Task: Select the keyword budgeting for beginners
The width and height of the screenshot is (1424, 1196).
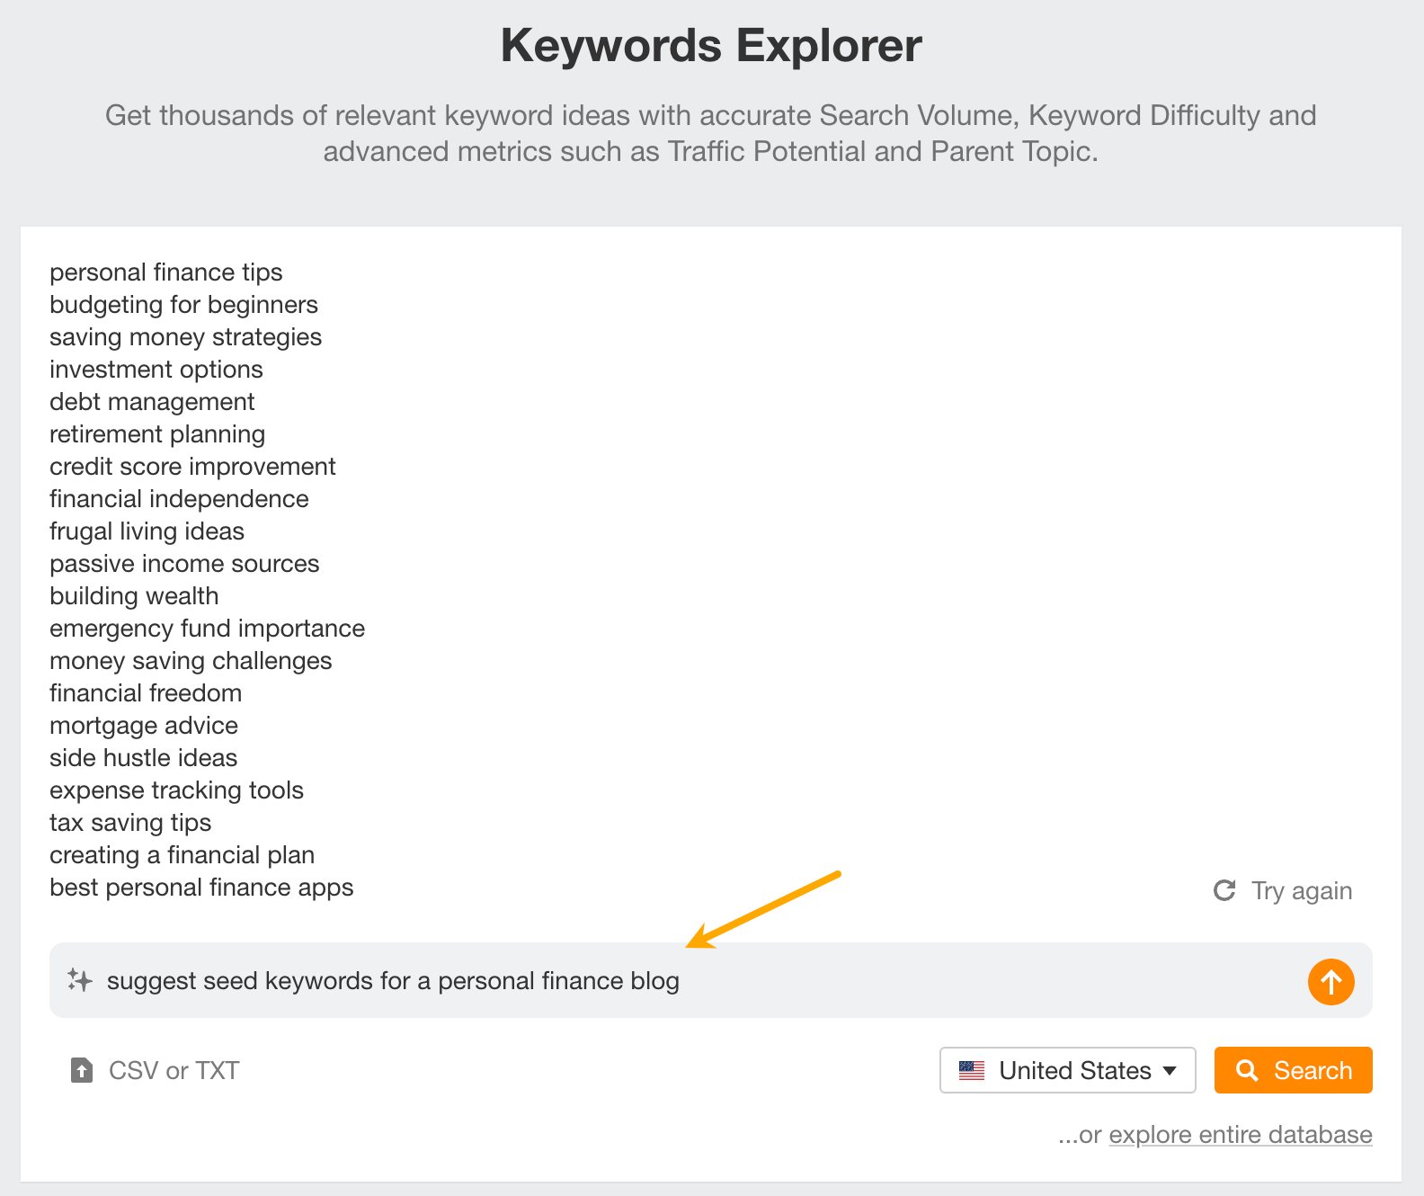Action: click(183, 304)
